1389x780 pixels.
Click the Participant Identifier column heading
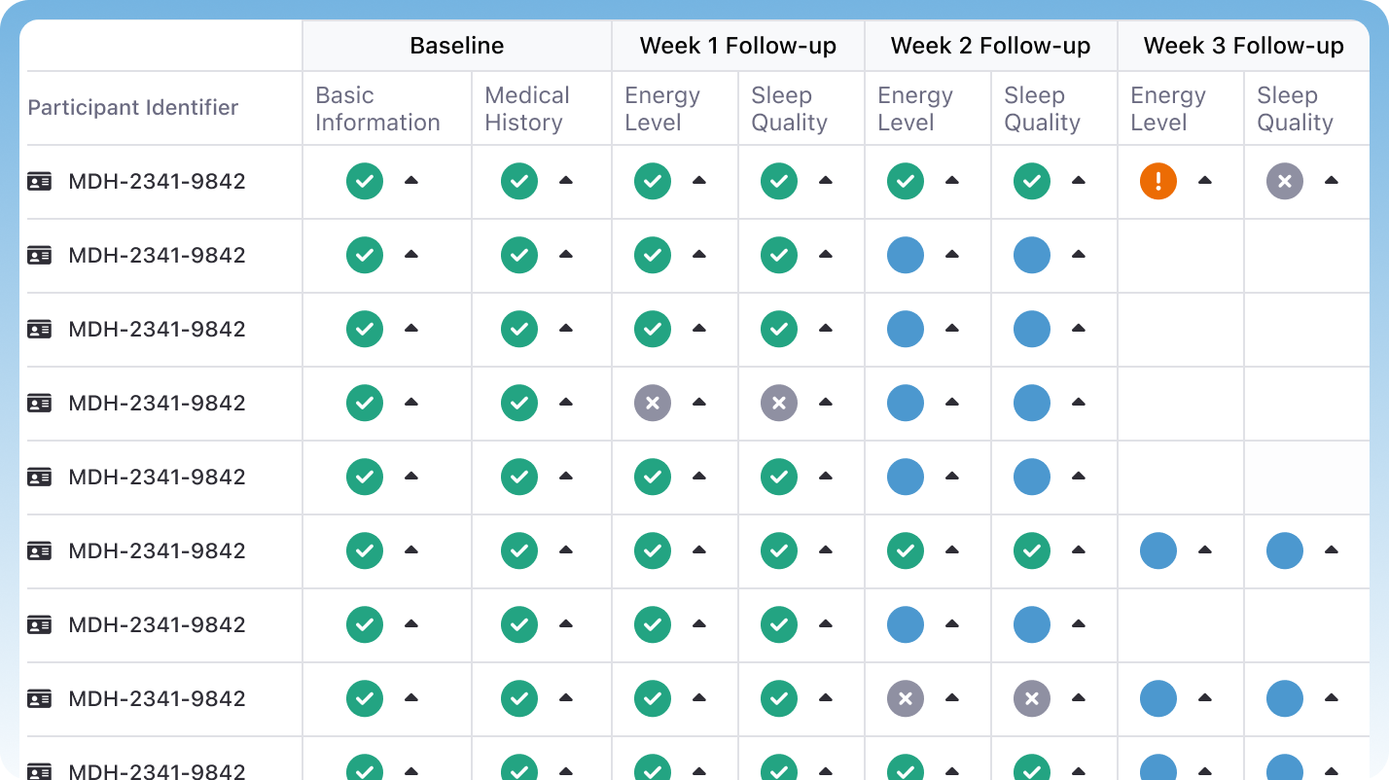point(133,107)
